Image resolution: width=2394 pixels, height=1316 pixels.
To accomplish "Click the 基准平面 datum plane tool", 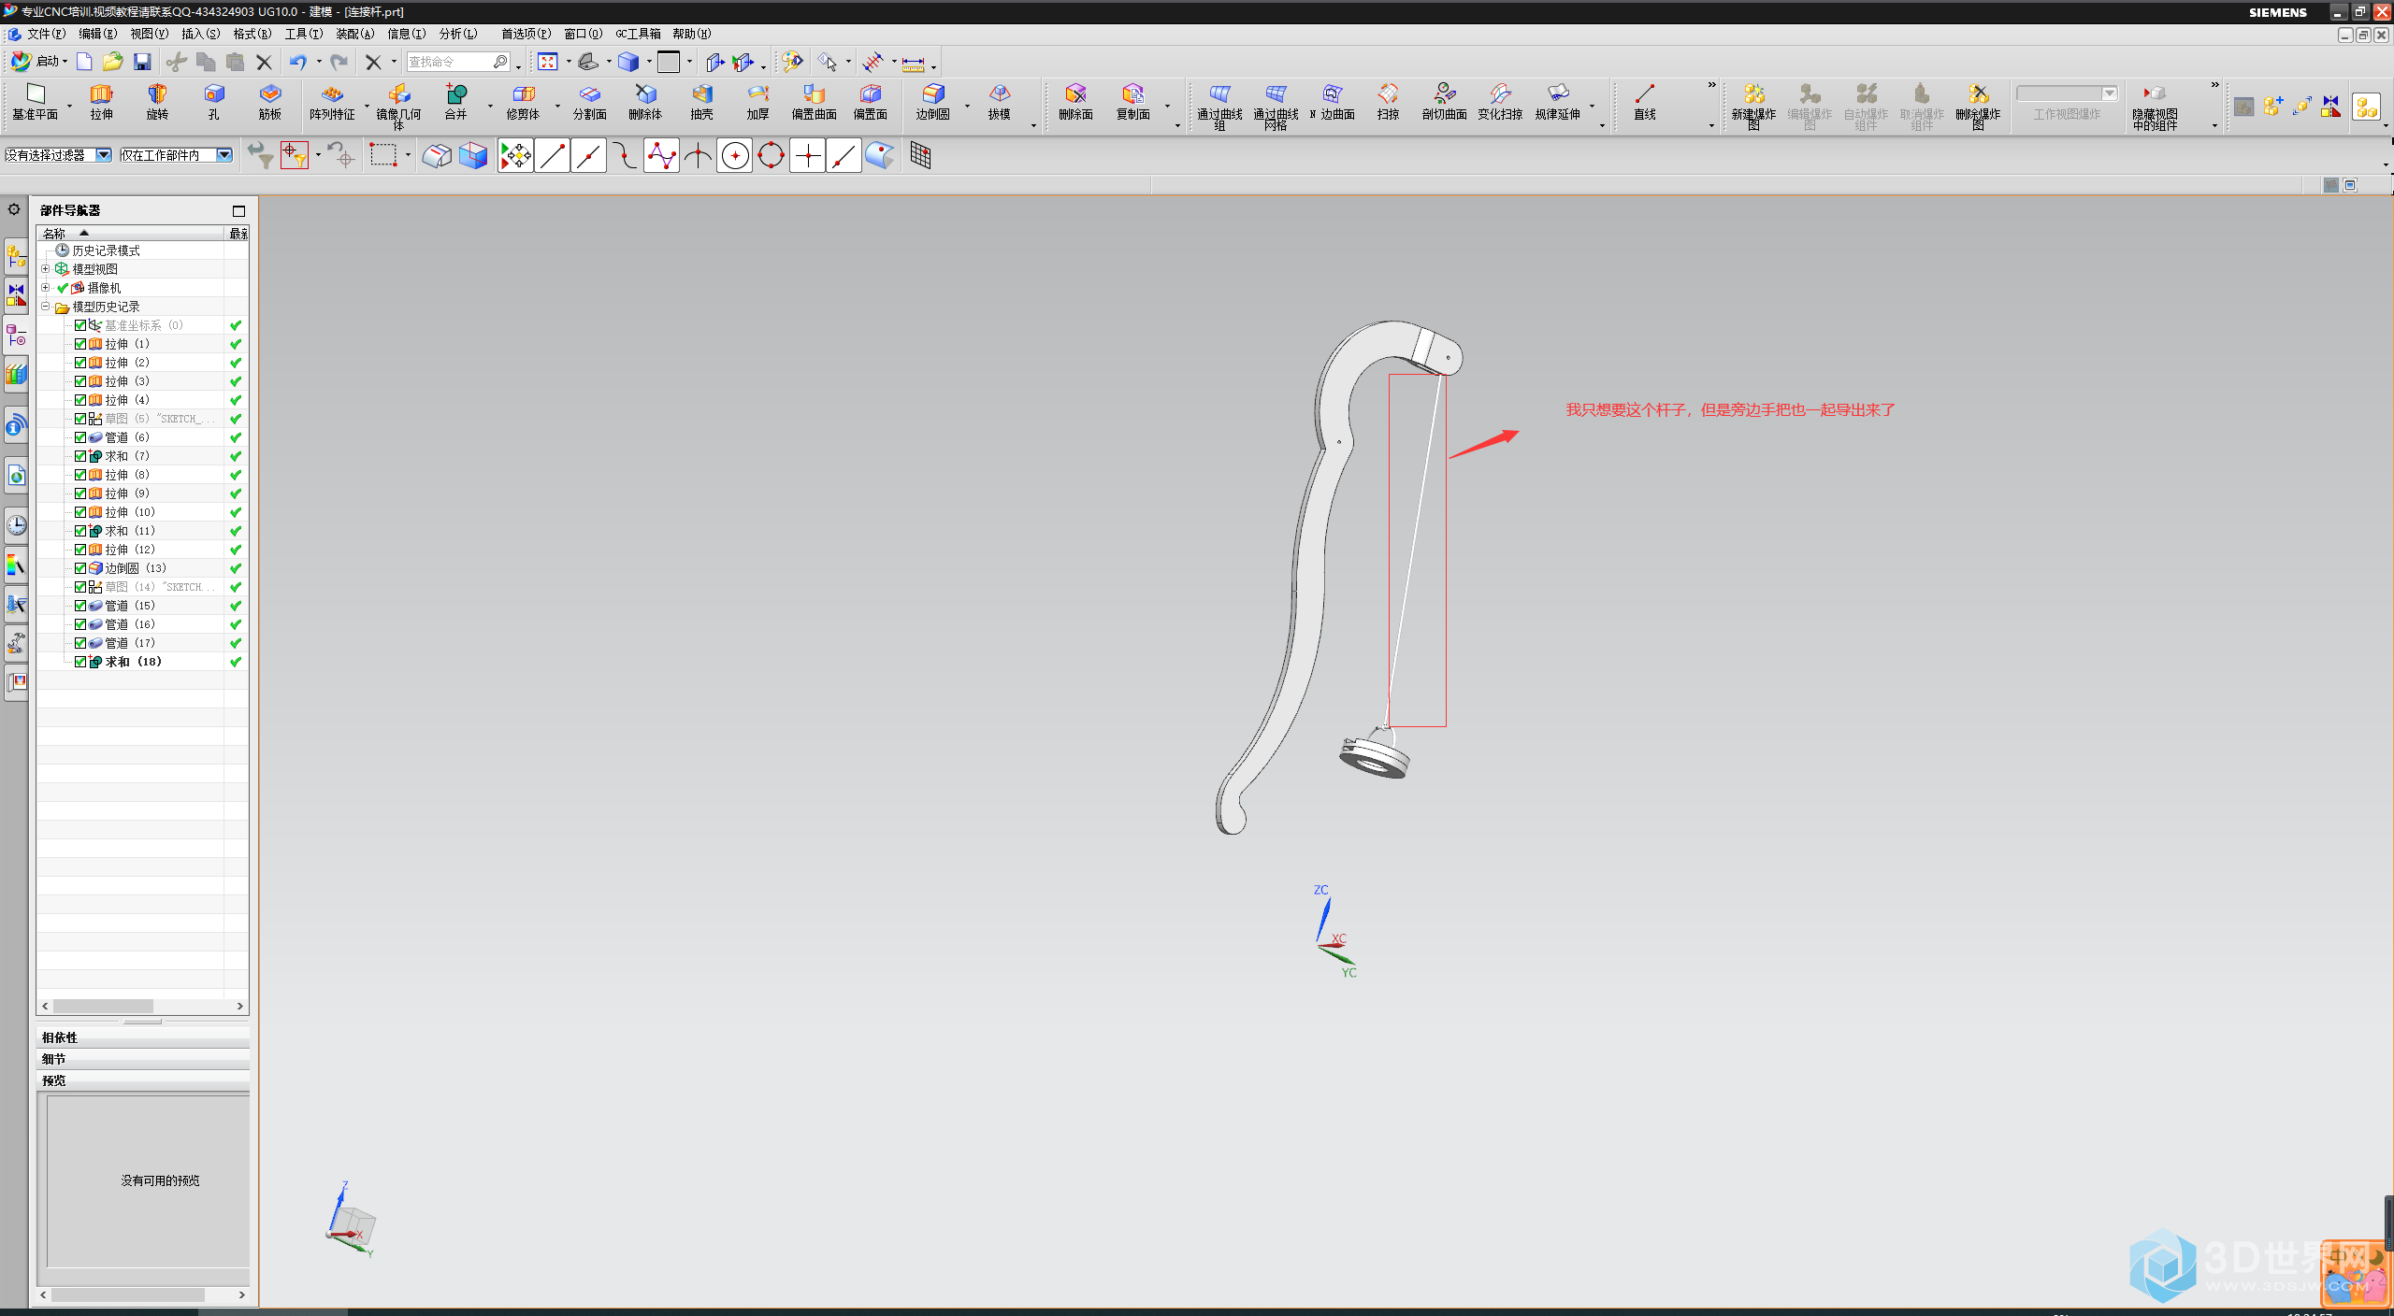I will coord(35,102).
